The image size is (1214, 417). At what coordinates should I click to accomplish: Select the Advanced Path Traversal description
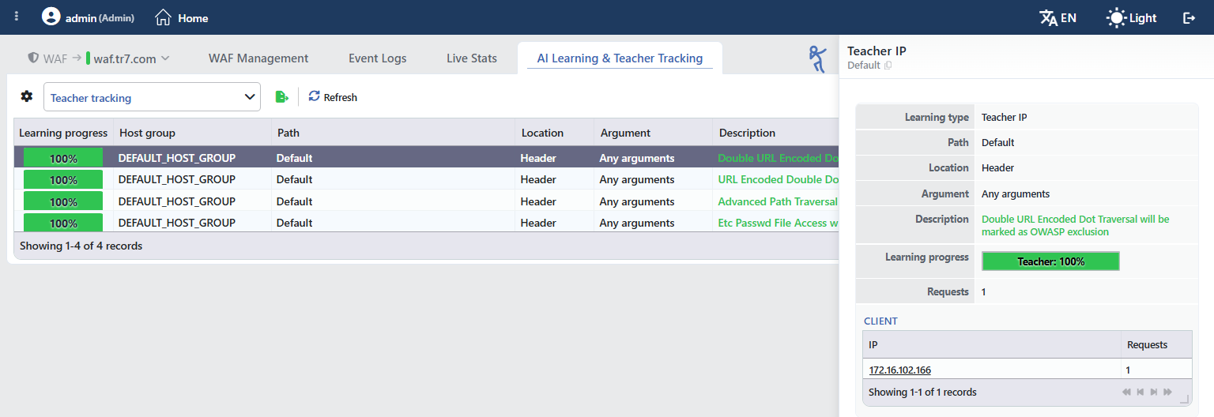tap(778, 201)
